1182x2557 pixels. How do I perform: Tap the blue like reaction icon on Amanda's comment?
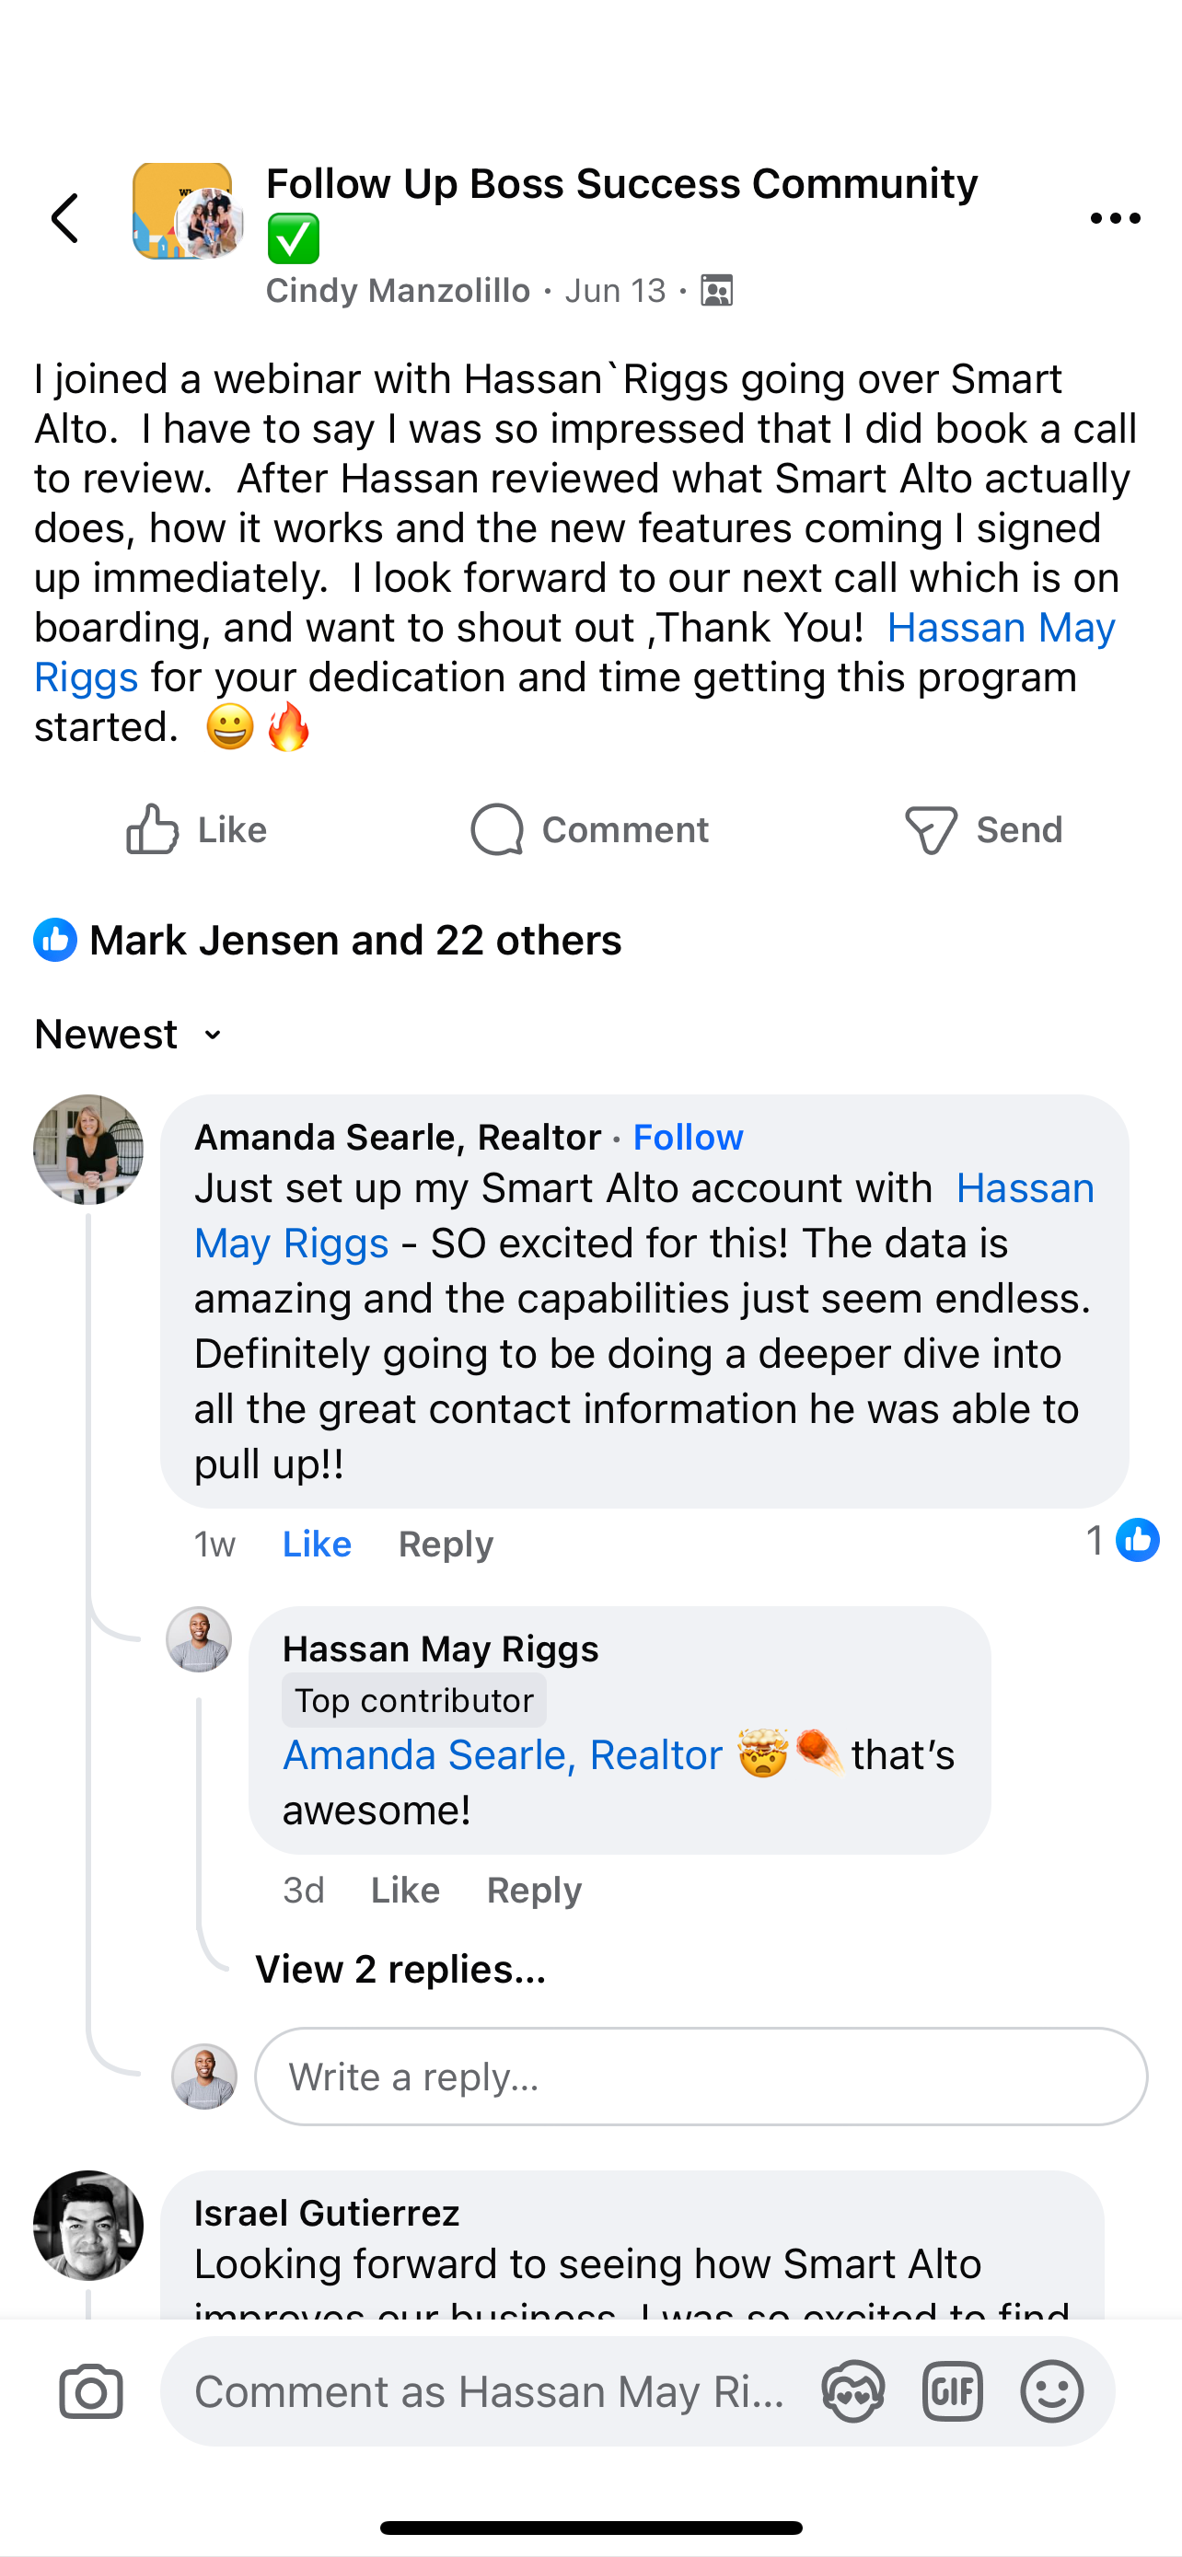(x=1137, y=1541)
